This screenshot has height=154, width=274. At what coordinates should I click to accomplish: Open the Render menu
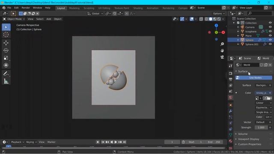click(x=26, y=8)
